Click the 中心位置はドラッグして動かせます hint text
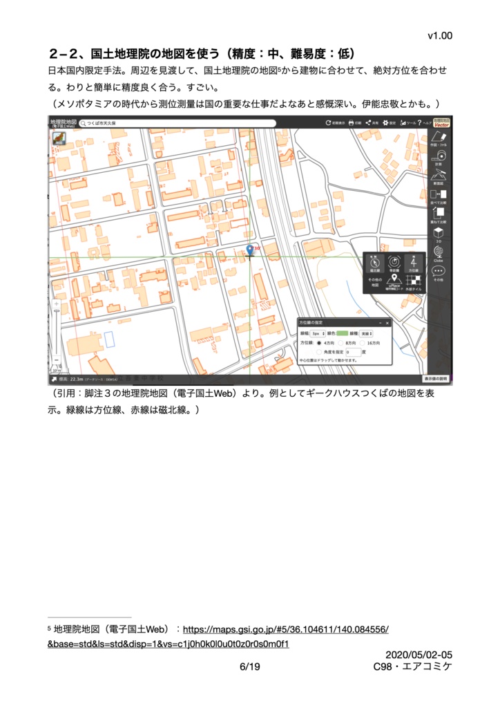 (x=328, y=360)
